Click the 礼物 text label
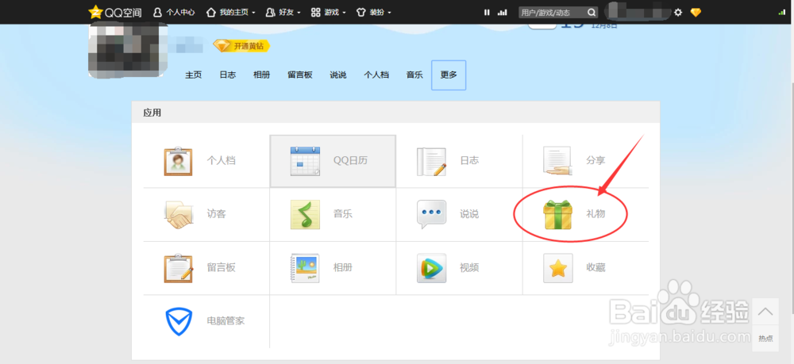The image size is (794, 364). tap(595, 214)
